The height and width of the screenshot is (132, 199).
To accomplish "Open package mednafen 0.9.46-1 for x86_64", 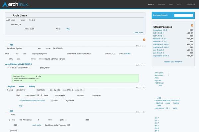I will tap(161, 44).
